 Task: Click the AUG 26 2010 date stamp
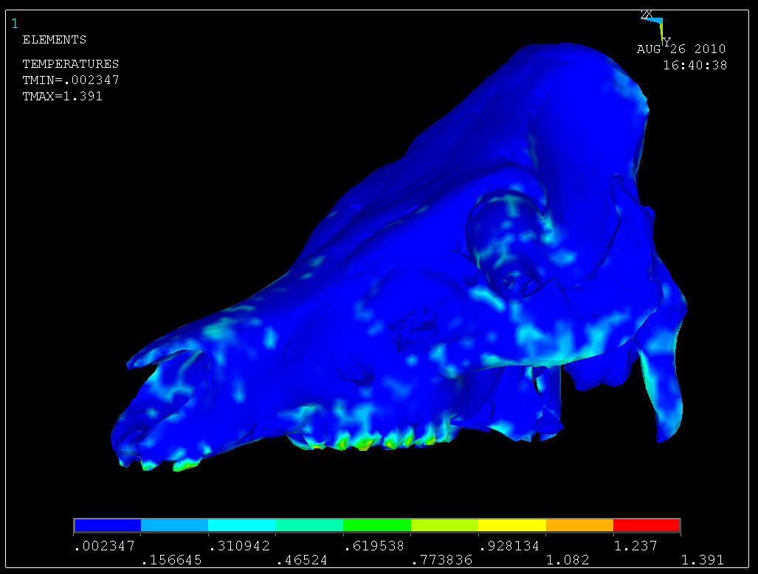(x=681, y=49)
